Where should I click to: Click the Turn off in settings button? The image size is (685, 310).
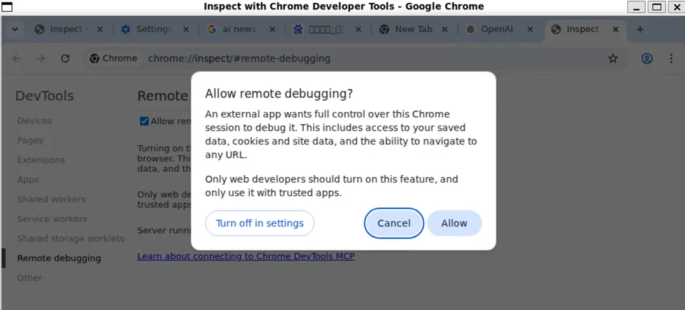coord(259,223)
